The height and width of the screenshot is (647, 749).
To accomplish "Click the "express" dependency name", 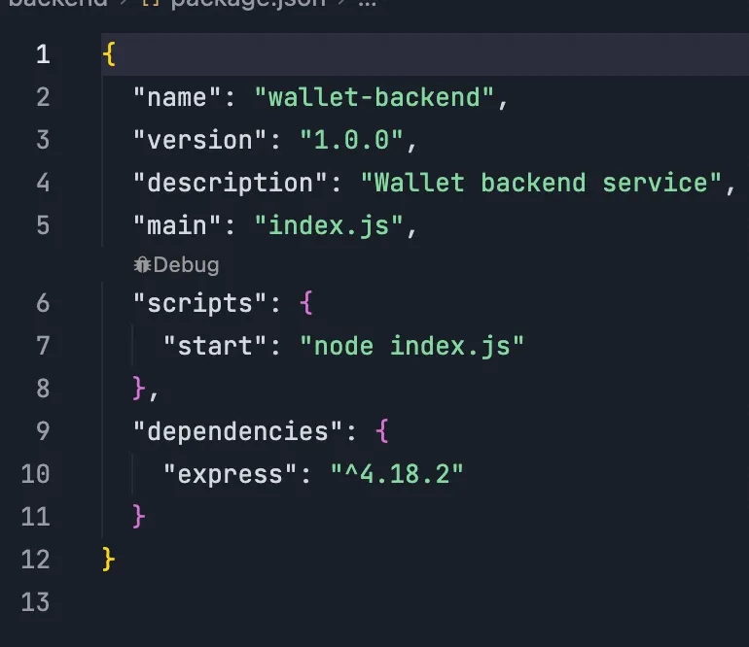I will pos(231,473).
